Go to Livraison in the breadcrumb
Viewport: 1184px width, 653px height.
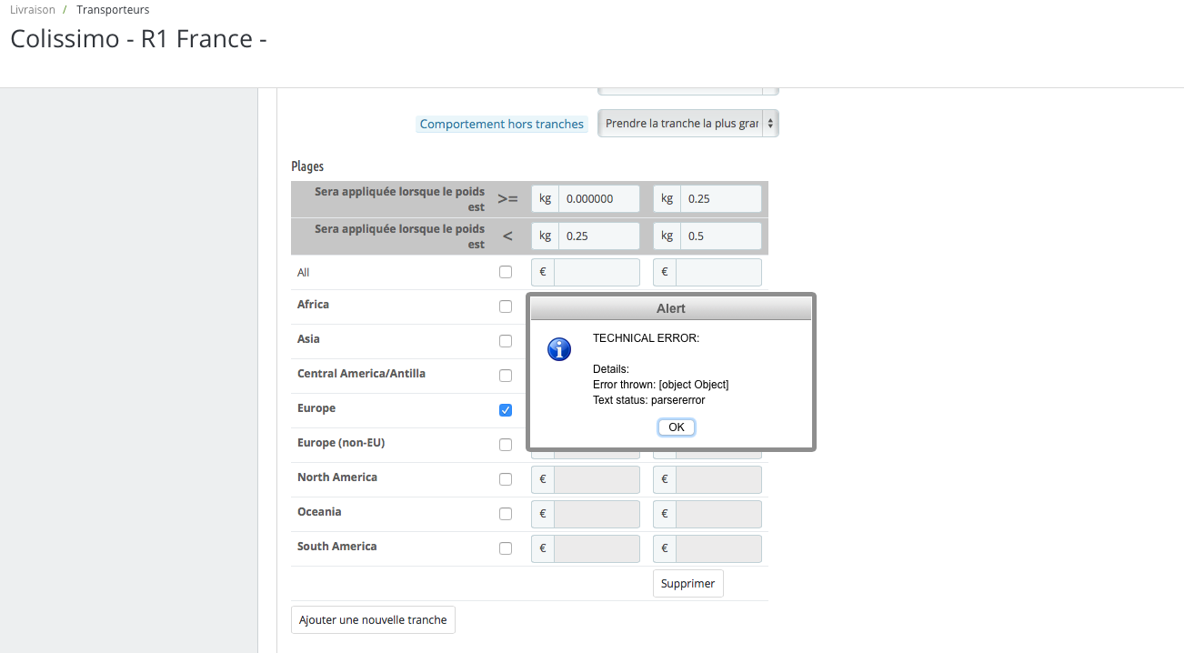(x=33, y=10)
